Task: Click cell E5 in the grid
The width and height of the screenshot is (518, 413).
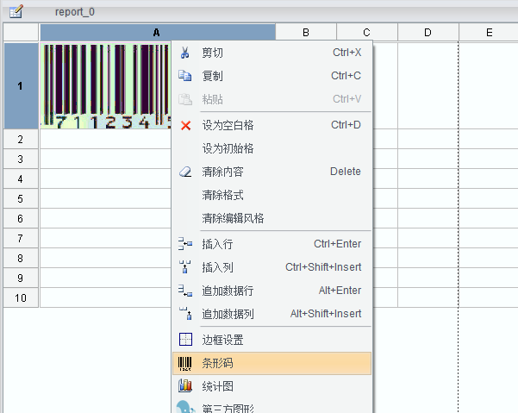Action: 489,198
